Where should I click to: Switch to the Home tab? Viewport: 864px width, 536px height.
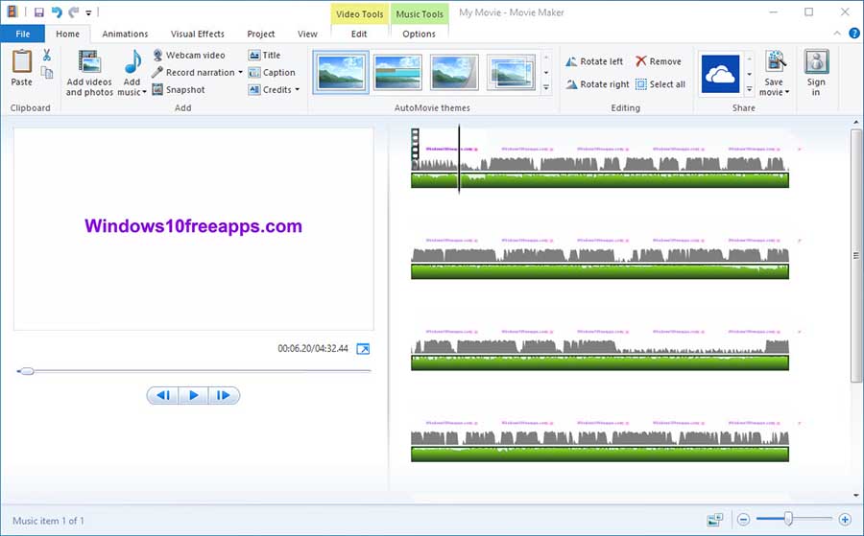(x=68, y=34)
